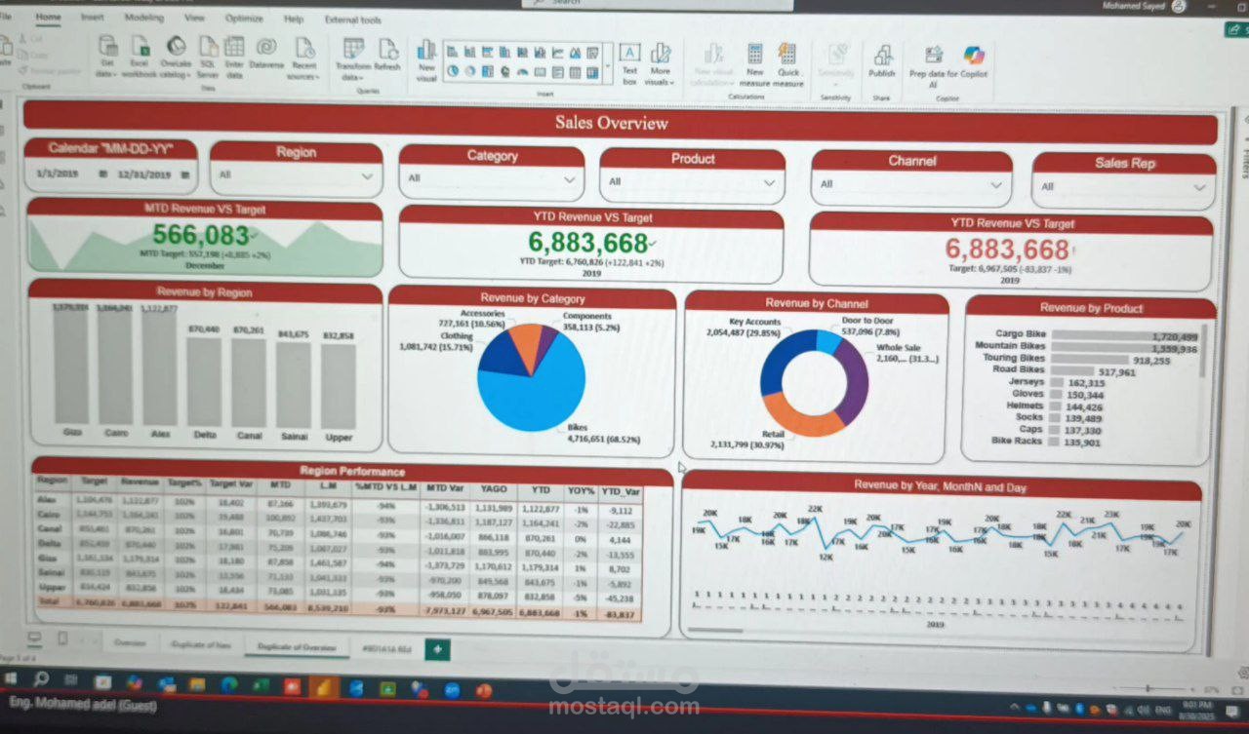Click the Delta row in Region Performance
1249x734 pixels.
(338, 547)
